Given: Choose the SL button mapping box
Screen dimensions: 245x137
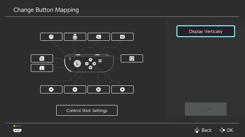Looking at the screenshot, I should click(99, 37).
